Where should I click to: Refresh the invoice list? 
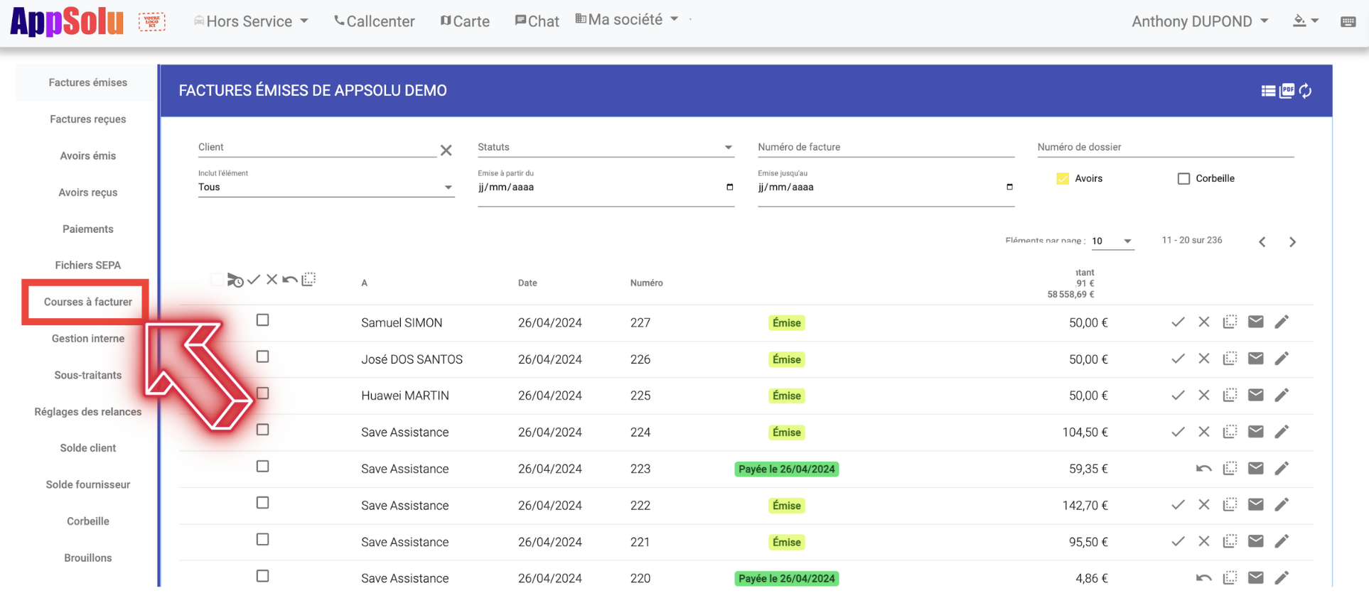(1306, 91)
